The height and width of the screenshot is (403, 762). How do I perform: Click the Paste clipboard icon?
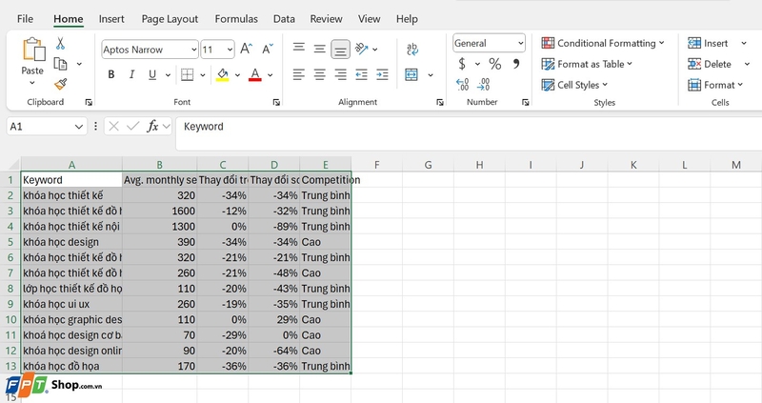click(x=33, y=50)
